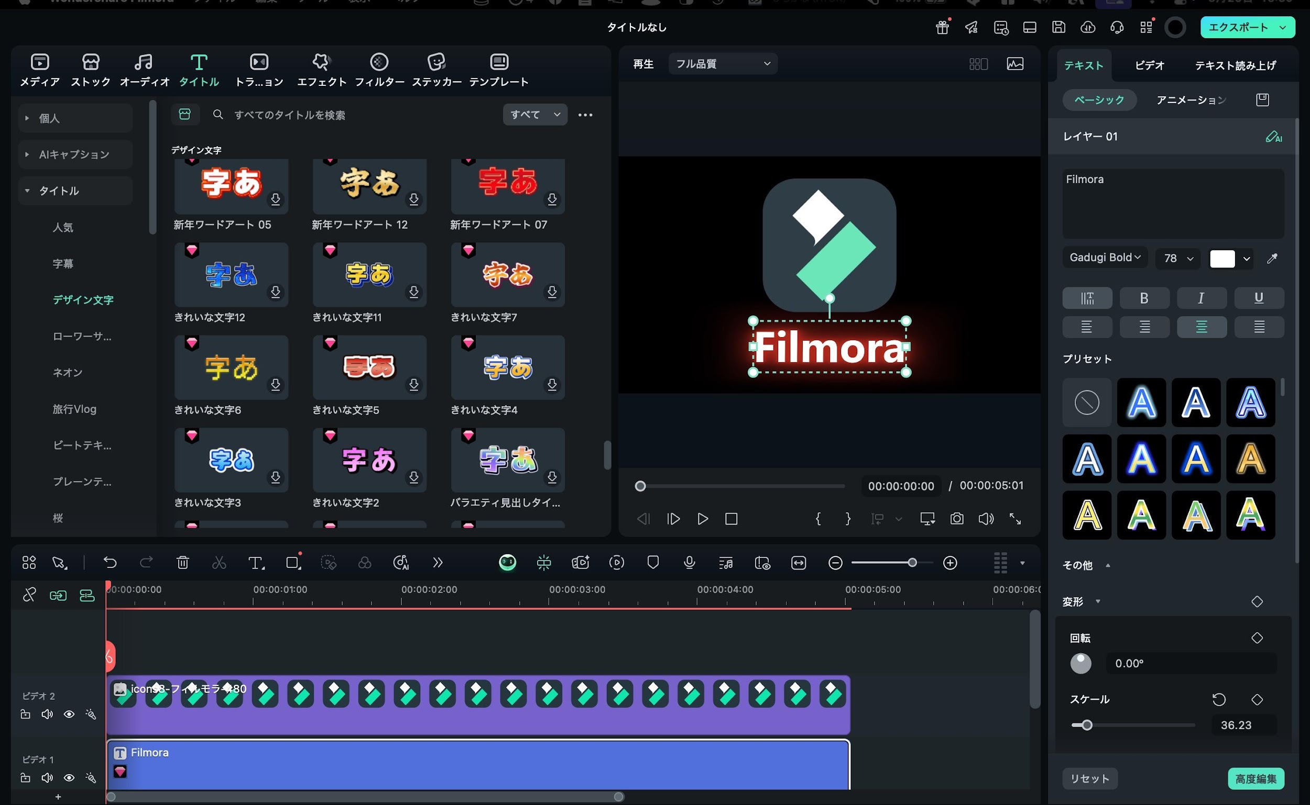This screenshot has width=1310, height=805.
Task: Delete the selected clip with trash icon
Action: 183,562
